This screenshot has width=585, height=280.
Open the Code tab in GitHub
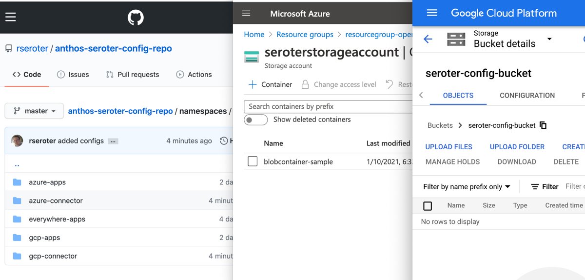27,75
